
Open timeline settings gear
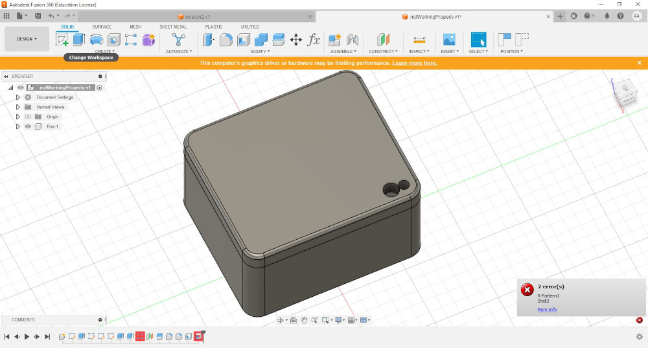(x=640, y=336)
